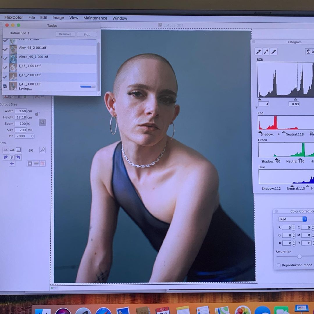Open the Image menu
Image resolution: width=314 pixels, height=314 pixels.
(58, 18)
